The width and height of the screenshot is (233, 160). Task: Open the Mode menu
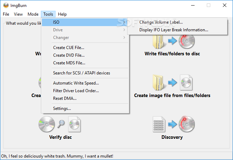[33, 14]
